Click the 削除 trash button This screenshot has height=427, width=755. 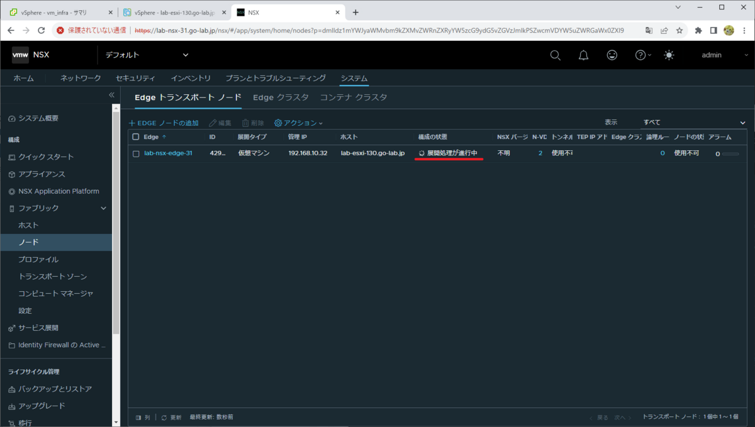coord(253,123)
